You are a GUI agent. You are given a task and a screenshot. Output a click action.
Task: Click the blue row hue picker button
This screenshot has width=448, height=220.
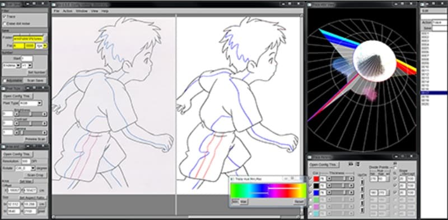tap(388, 193)
